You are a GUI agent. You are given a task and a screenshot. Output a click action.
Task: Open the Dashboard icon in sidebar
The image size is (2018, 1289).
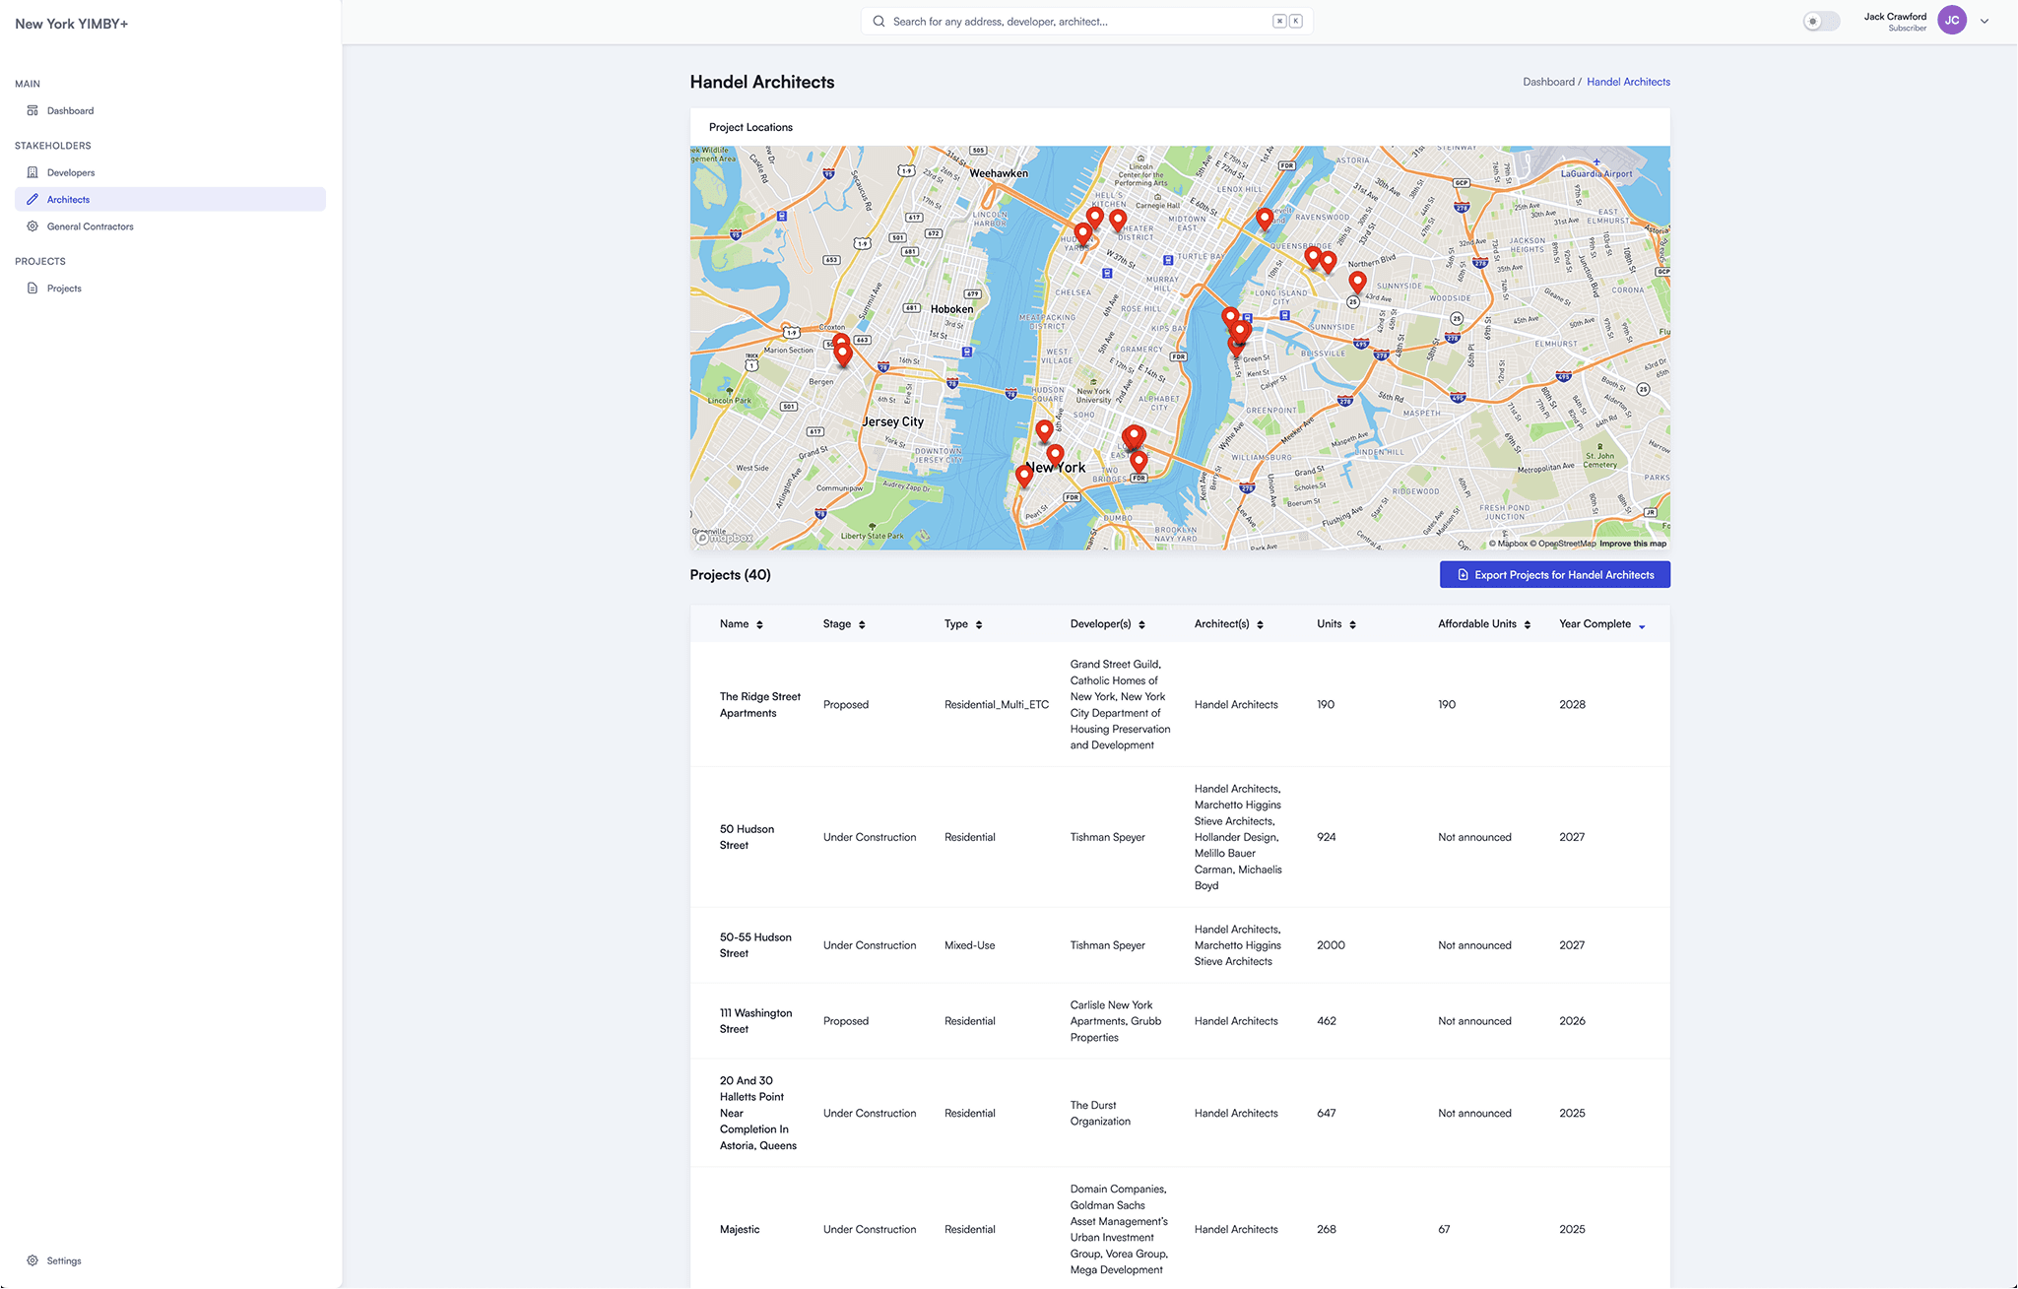[33, 110]
